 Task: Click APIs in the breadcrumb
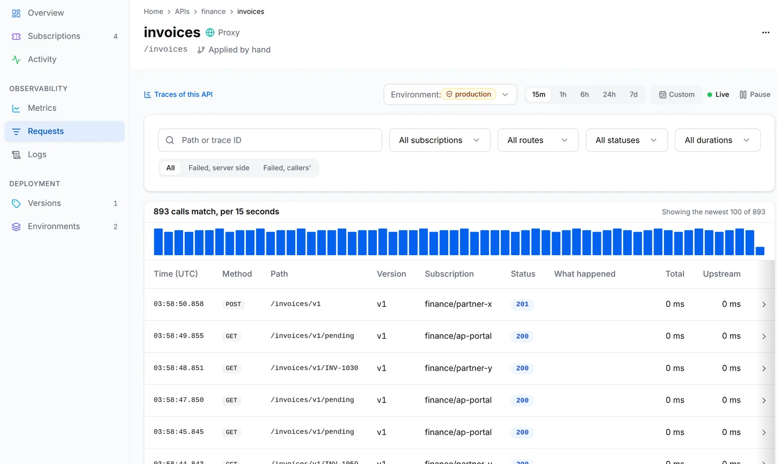[182, 12]
